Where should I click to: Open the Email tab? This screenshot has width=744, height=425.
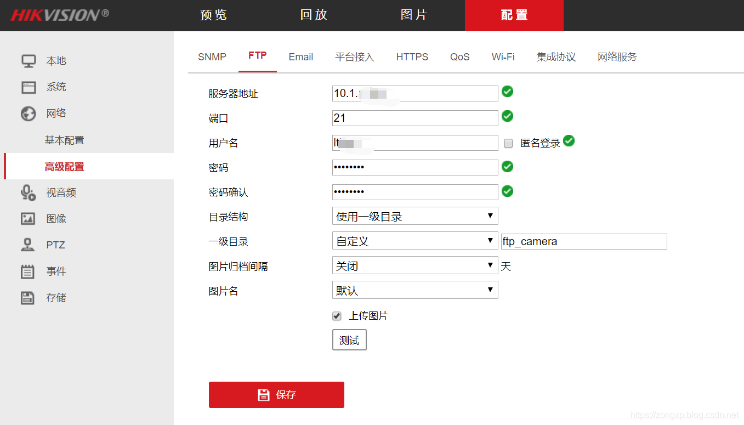click(300, 57)
